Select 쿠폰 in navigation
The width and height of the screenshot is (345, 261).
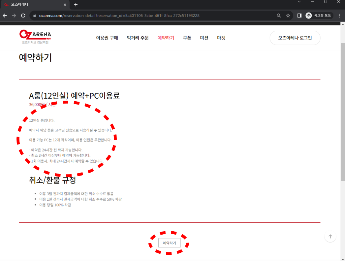pos(187,38)
